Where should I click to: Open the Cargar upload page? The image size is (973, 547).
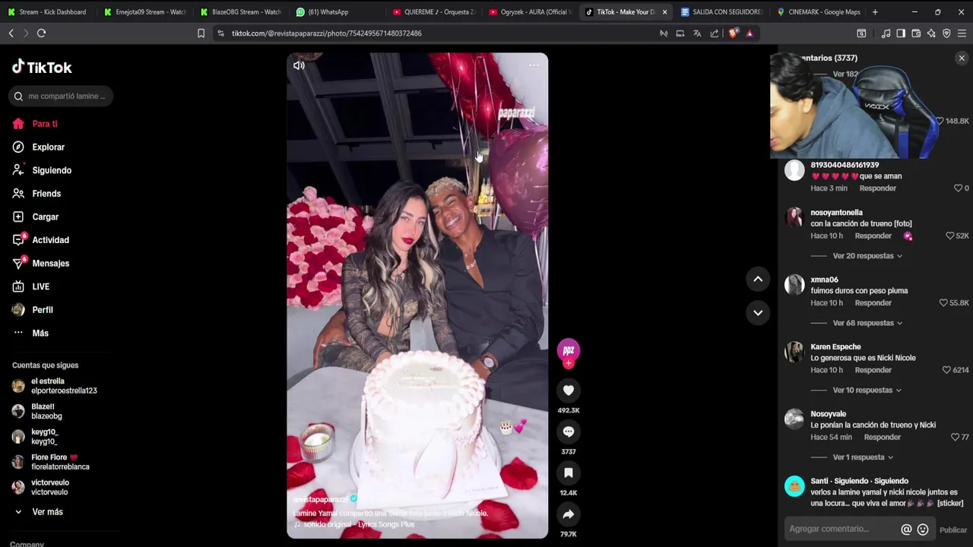(36, 217)
